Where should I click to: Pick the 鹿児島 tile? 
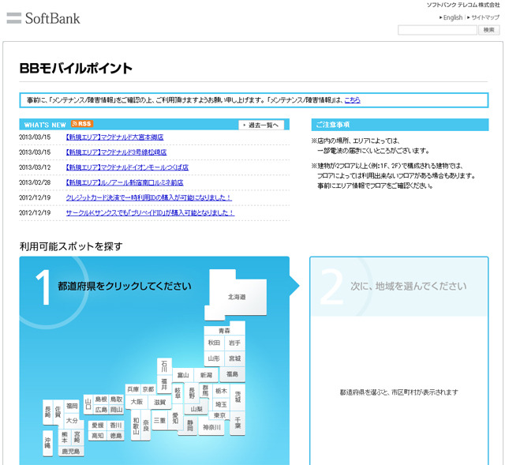pyautogui.click(x=71, y=451)
